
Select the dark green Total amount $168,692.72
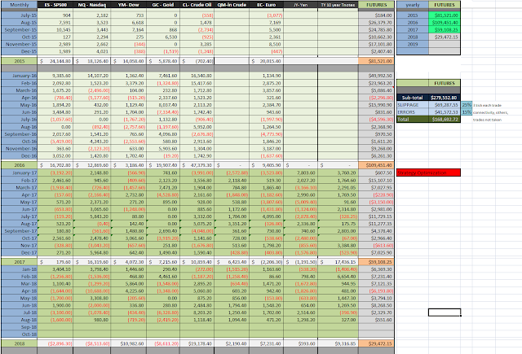tap(445, 119)
